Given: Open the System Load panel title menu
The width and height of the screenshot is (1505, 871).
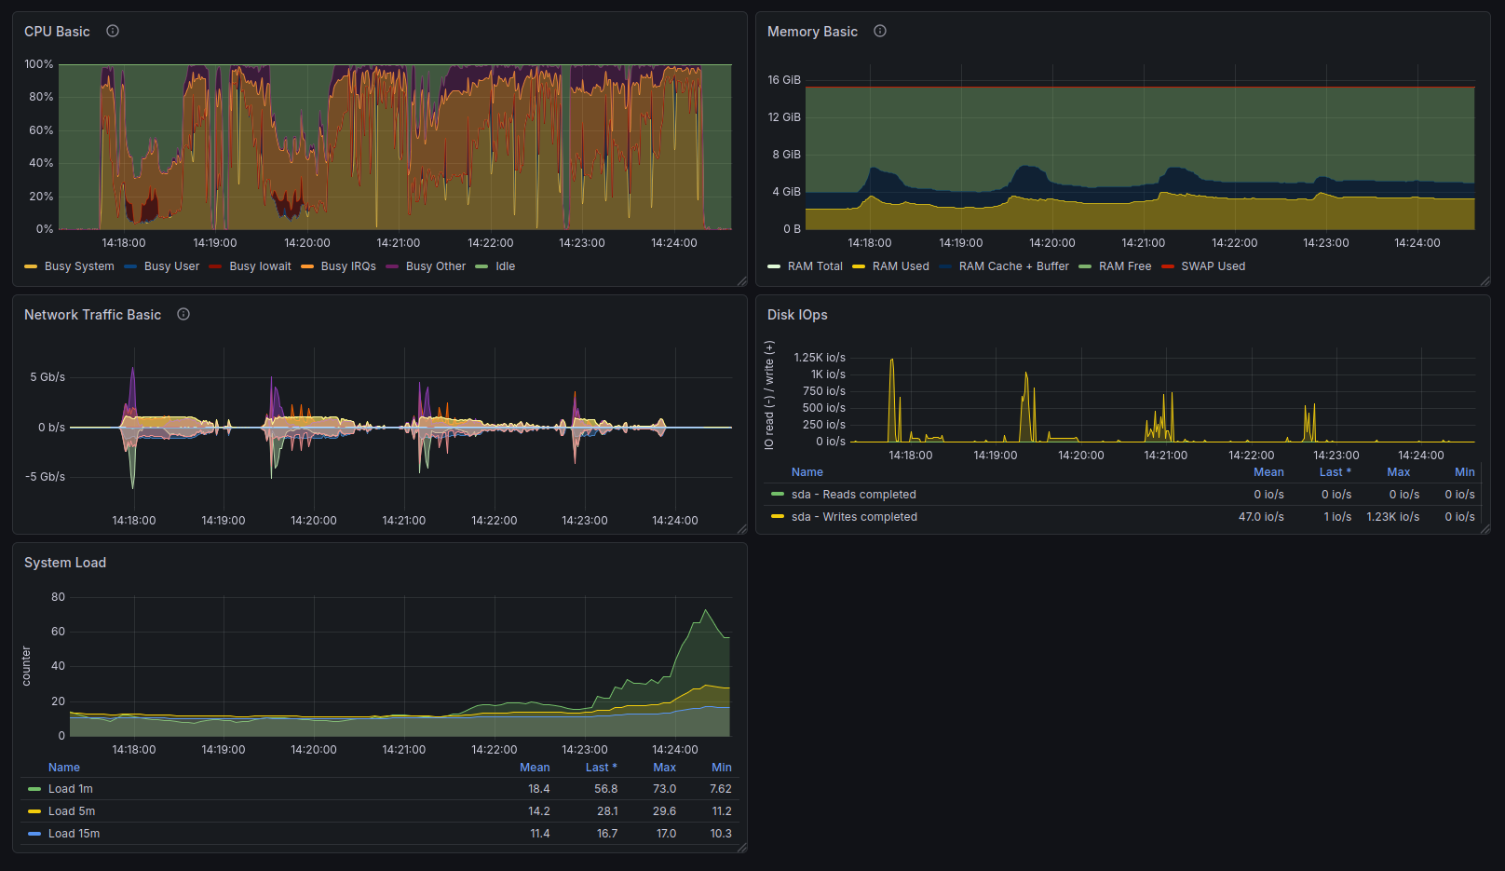Looking at the screenshot, I should point(65,563).
